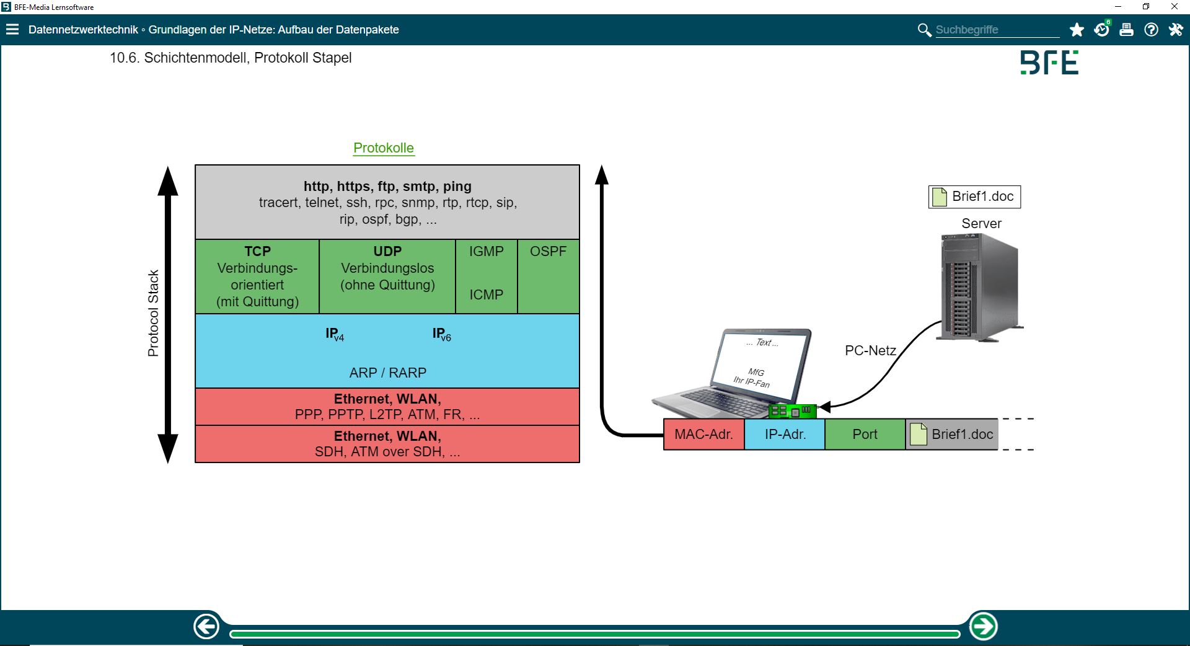
Task: Click the search magnifier icon
Action: [923, 30]
